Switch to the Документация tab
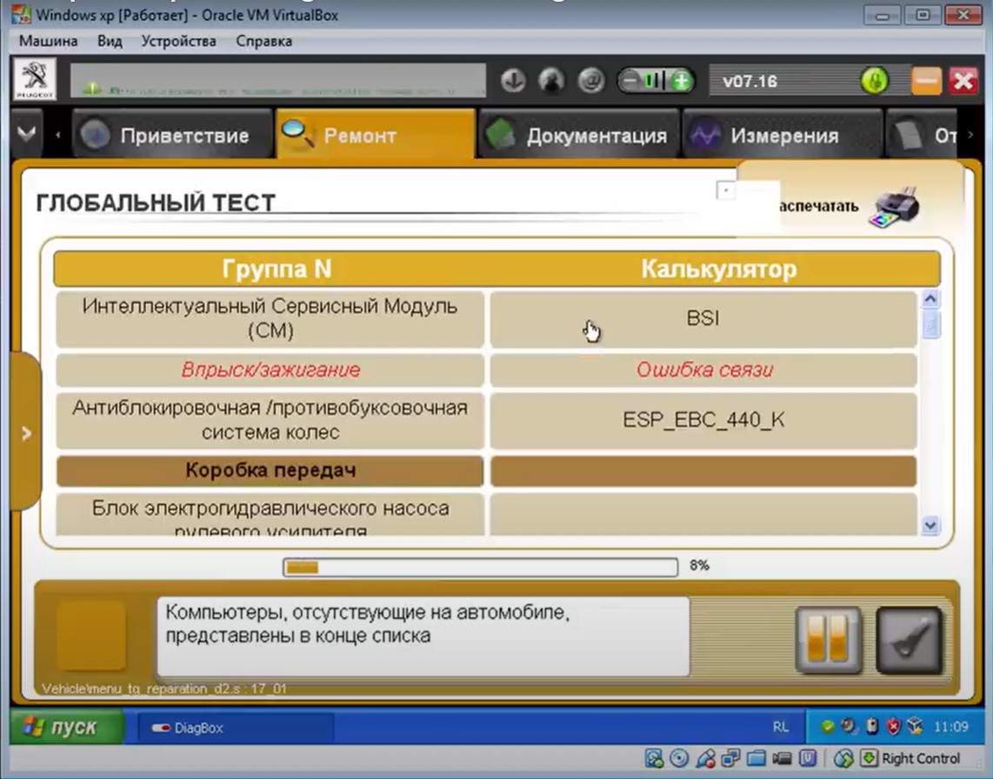Viewport: 993px width, 779px height. coord(579,136)
